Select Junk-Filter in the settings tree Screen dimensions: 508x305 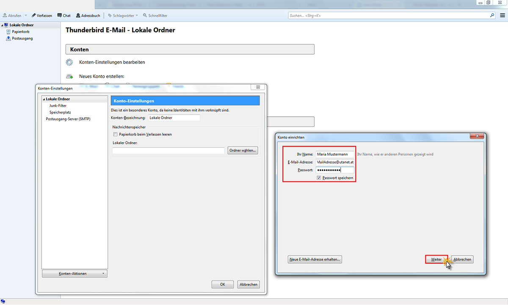click(58, 106)
